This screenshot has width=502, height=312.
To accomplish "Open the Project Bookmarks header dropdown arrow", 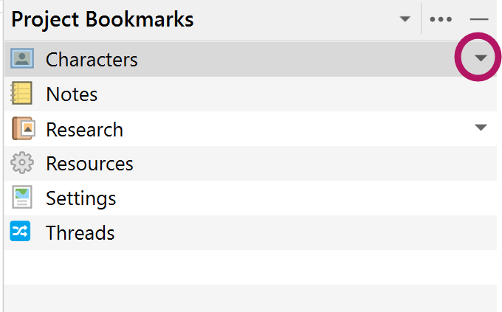I will 405,19.
